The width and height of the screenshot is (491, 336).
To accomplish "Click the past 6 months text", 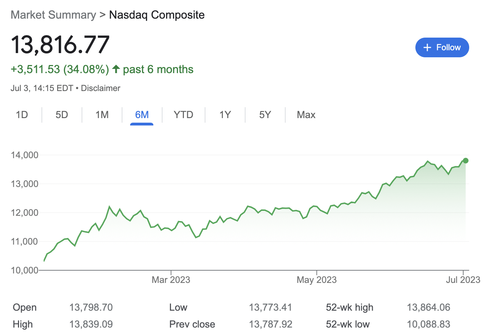I will pyautogui.click(x=158, y=69).
